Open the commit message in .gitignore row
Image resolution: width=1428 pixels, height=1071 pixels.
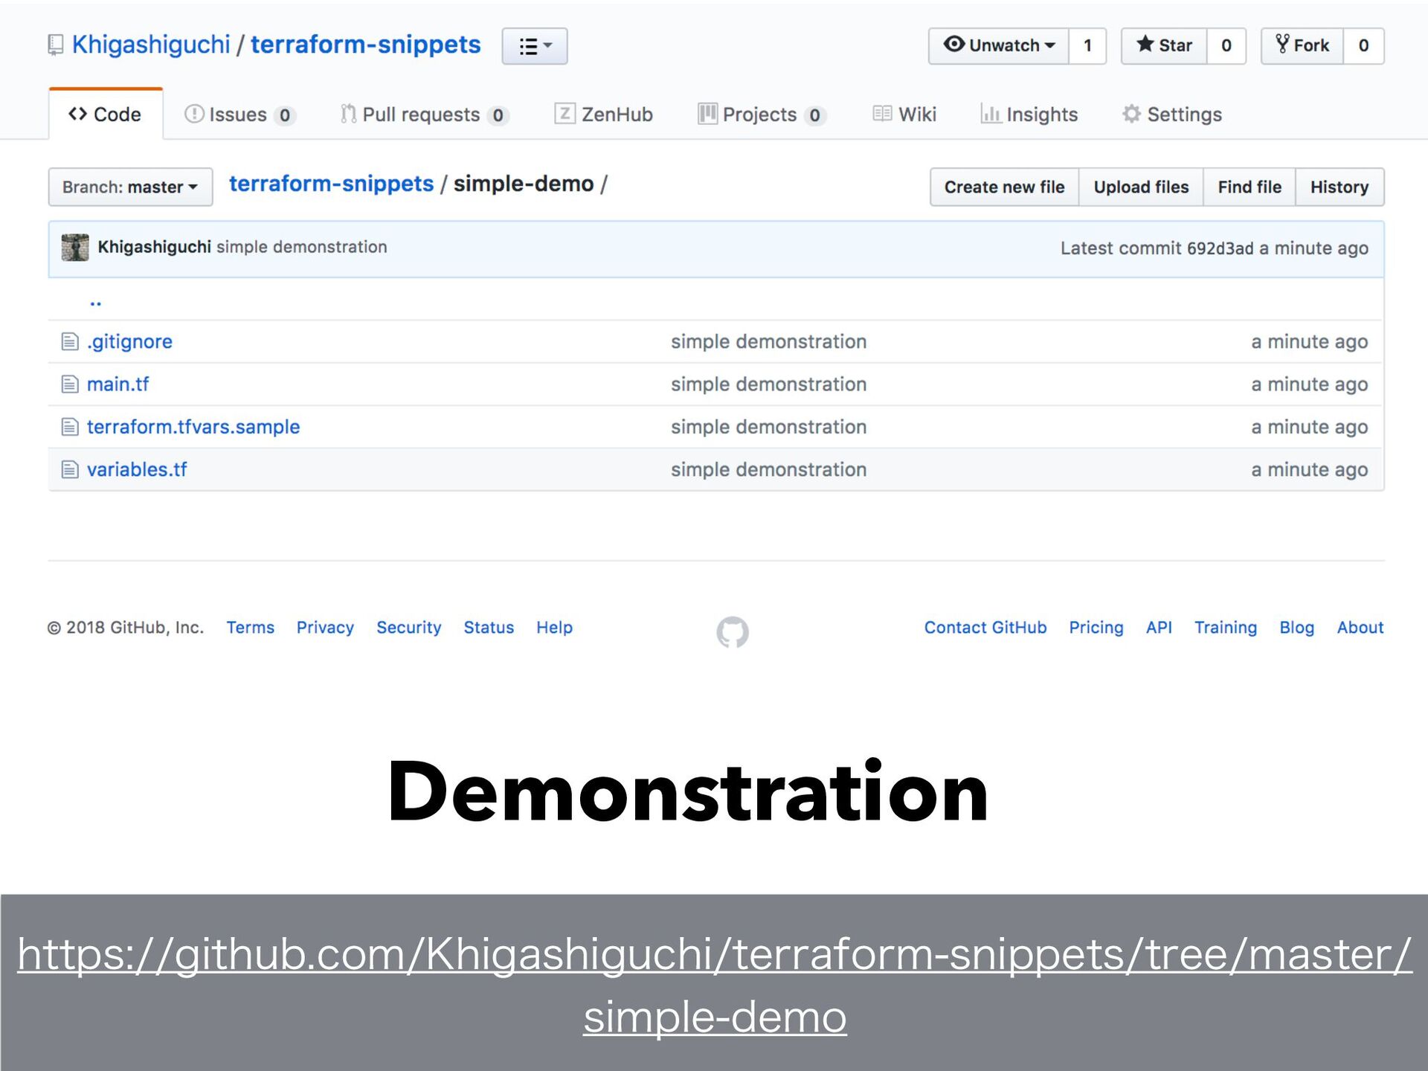(x=768, y=341)
